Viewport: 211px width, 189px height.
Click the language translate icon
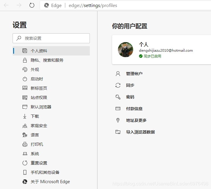tap(25, 135)
